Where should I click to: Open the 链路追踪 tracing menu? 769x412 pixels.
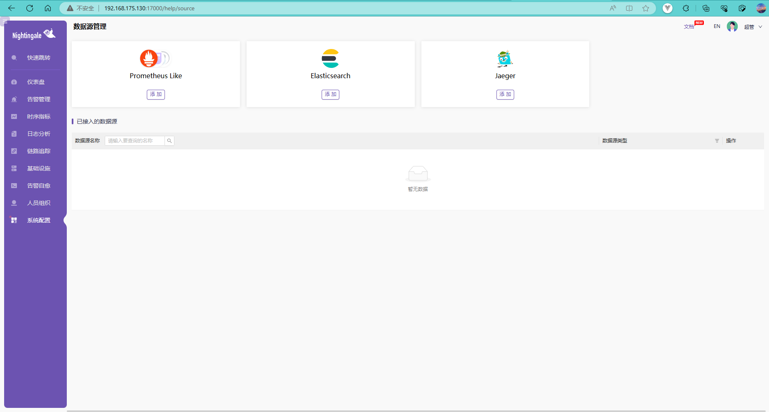point(35,151)
